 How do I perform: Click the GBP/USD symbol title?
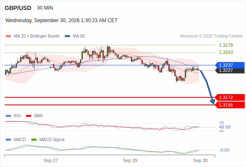(x=18, y=8)
